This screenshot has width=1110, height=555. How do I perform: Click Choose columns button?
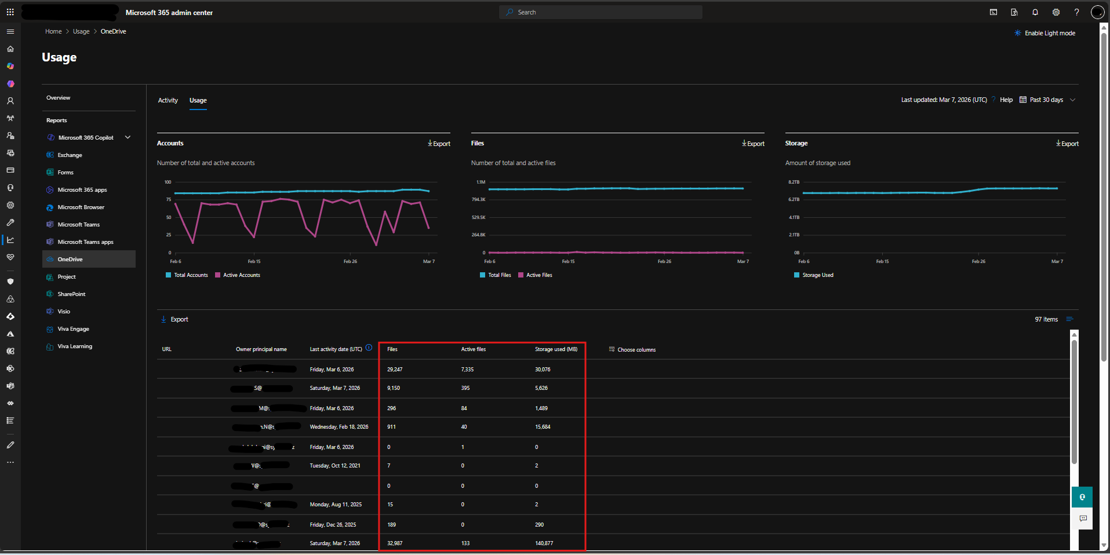[632, 349]
